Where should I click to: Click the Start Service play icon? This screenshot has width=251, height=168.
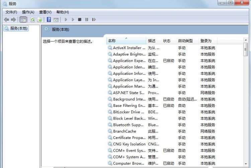click(x=66, y=20)
